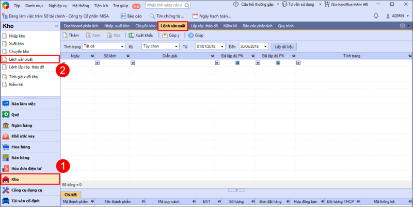Open Mua hàng purchasing module

click(x=20, y=147)
